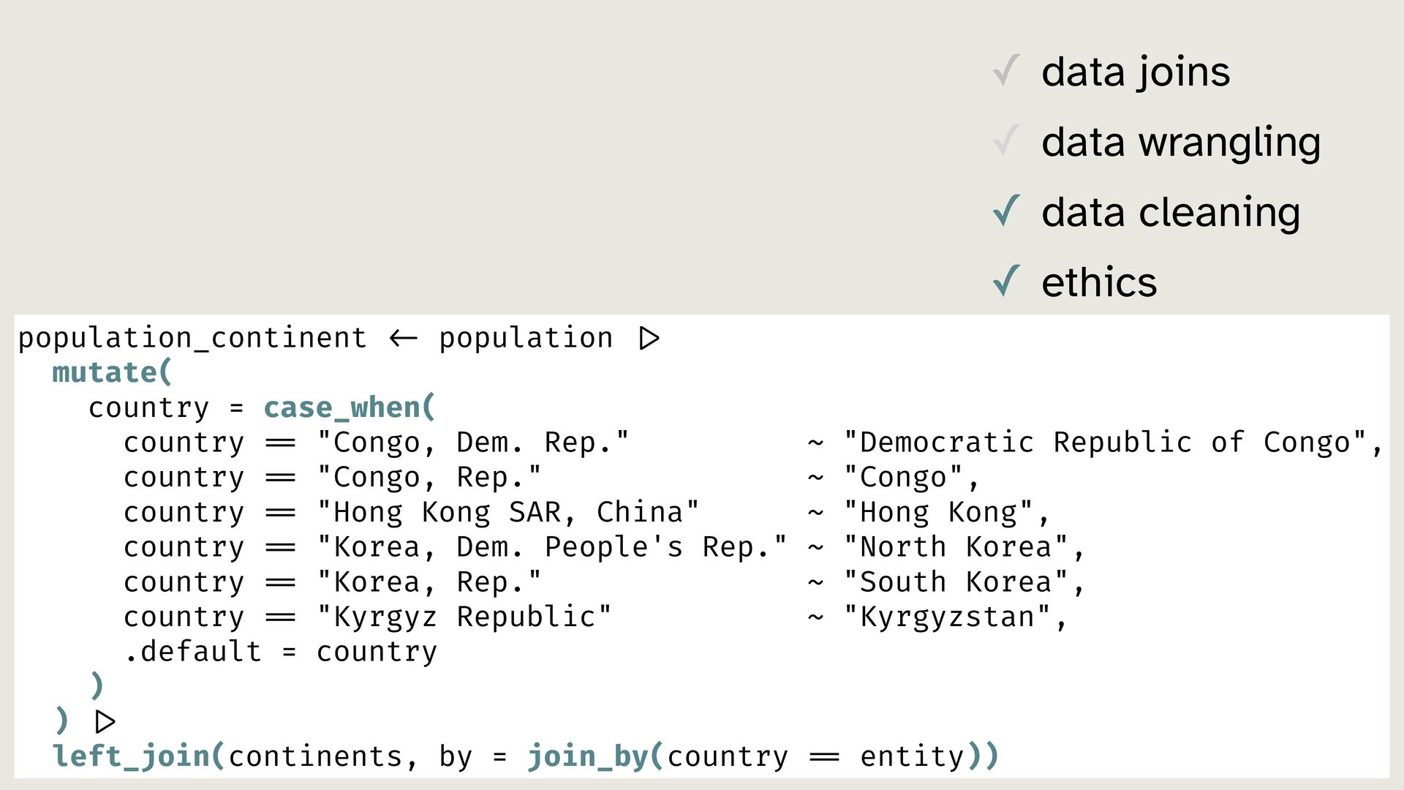Click the .default = country line
1404x790 pixels.
[280, 652]
